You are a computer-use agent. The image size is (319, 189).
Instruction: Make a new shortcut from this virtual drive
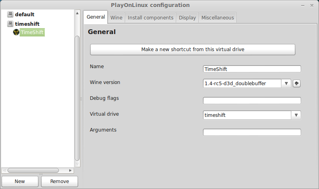(193, 50)
